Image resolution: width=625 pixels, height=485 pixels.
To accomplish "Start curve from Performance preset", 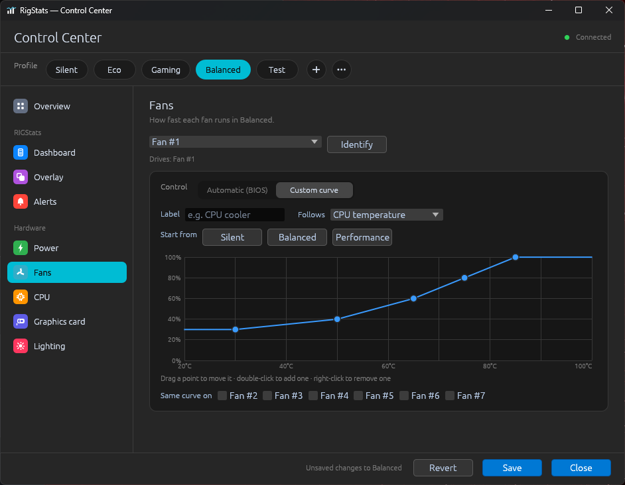I will tap(362, 237).
